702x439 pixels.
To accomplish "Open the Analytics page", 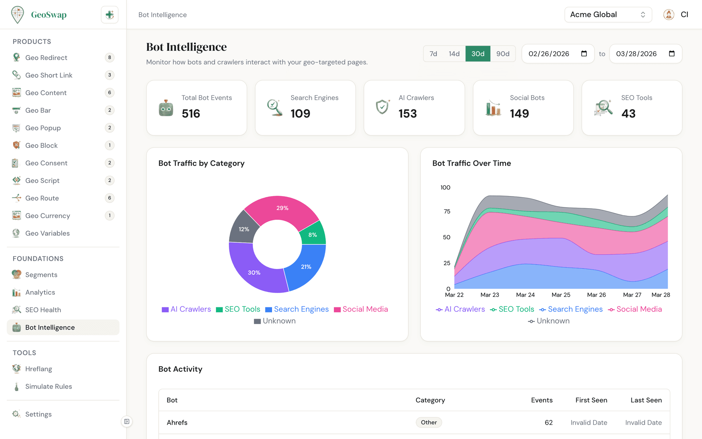I will (40, 292).
